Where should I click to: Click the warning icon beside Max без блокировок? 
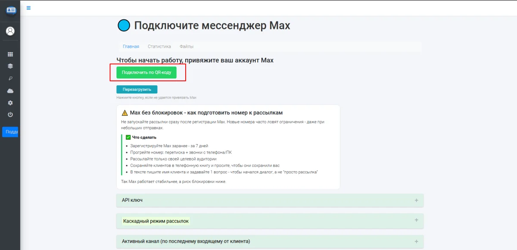click(125, 113)
